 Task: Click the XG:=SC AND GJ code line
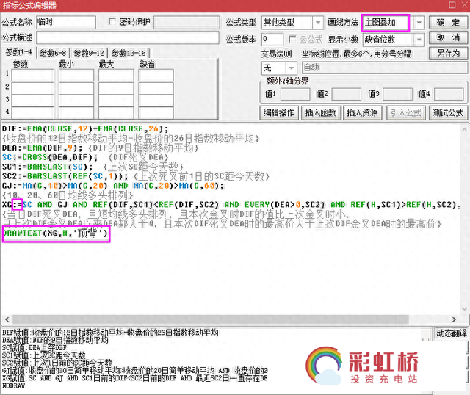pos(230,205)
